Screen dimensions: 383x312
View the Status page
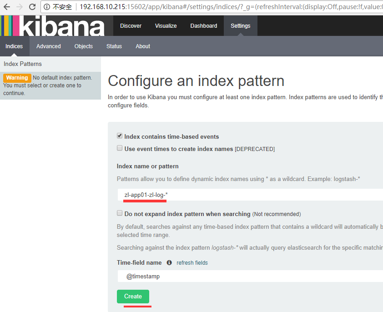pyautogui.click(x=114, y=46)
